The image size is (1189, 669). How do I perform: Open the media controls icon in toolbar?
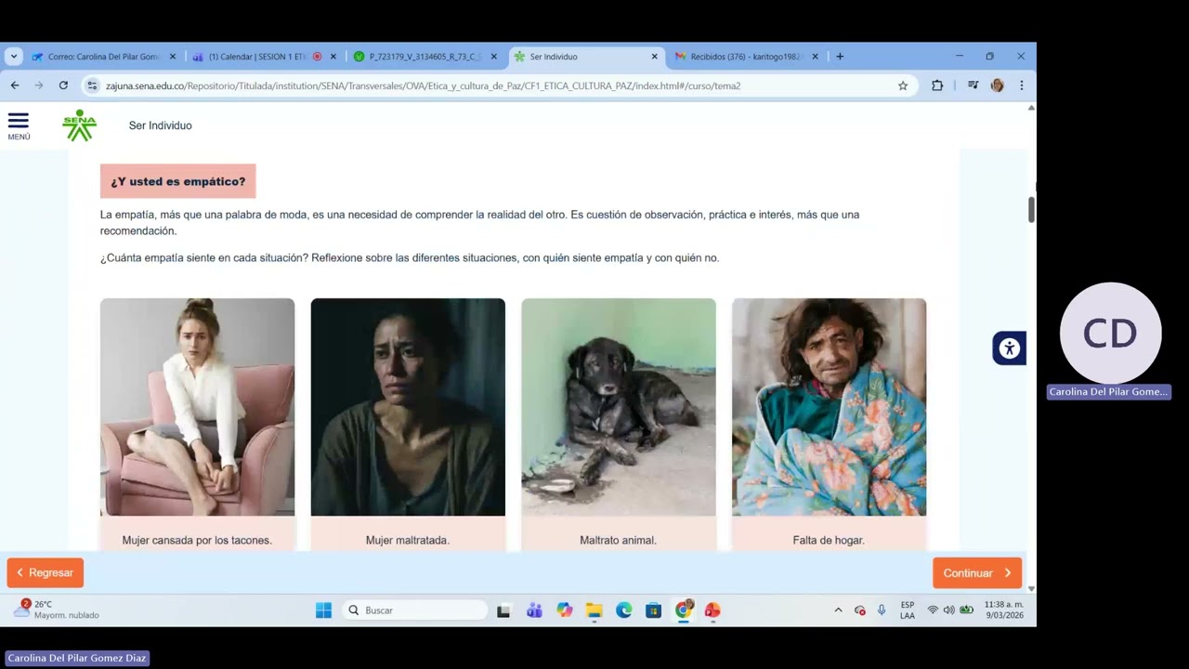[973, 85]
